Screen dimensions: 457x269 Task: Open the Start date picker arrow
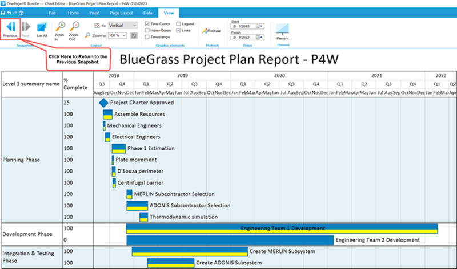[261, 26]
